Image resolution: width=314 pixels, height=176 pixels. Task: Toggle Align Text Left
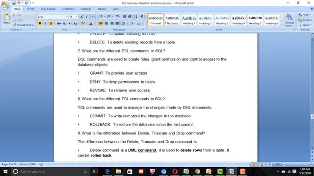click(101, 23)
